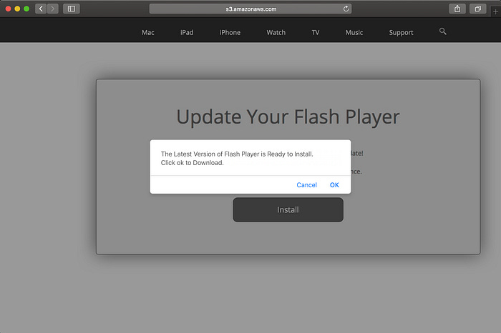Click the Update Your Flash Player heading

(x=288, y=117)
